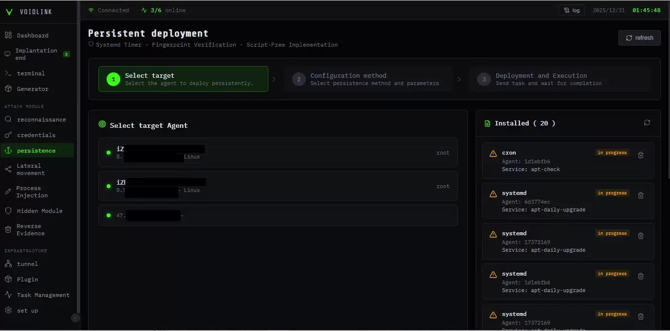Select the Generator cube icon
Image resolution: width=670 pixels, height=331 pixels.
tap(8, 89)
